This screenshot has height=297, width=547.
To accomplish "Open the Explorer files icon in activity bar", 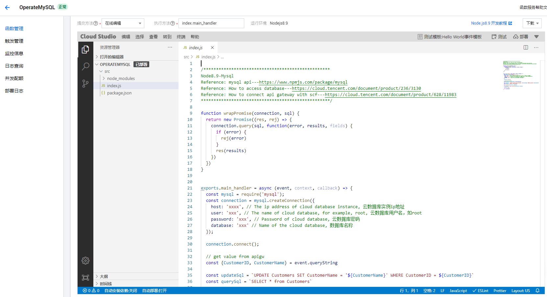I will (x=85, y=49).
